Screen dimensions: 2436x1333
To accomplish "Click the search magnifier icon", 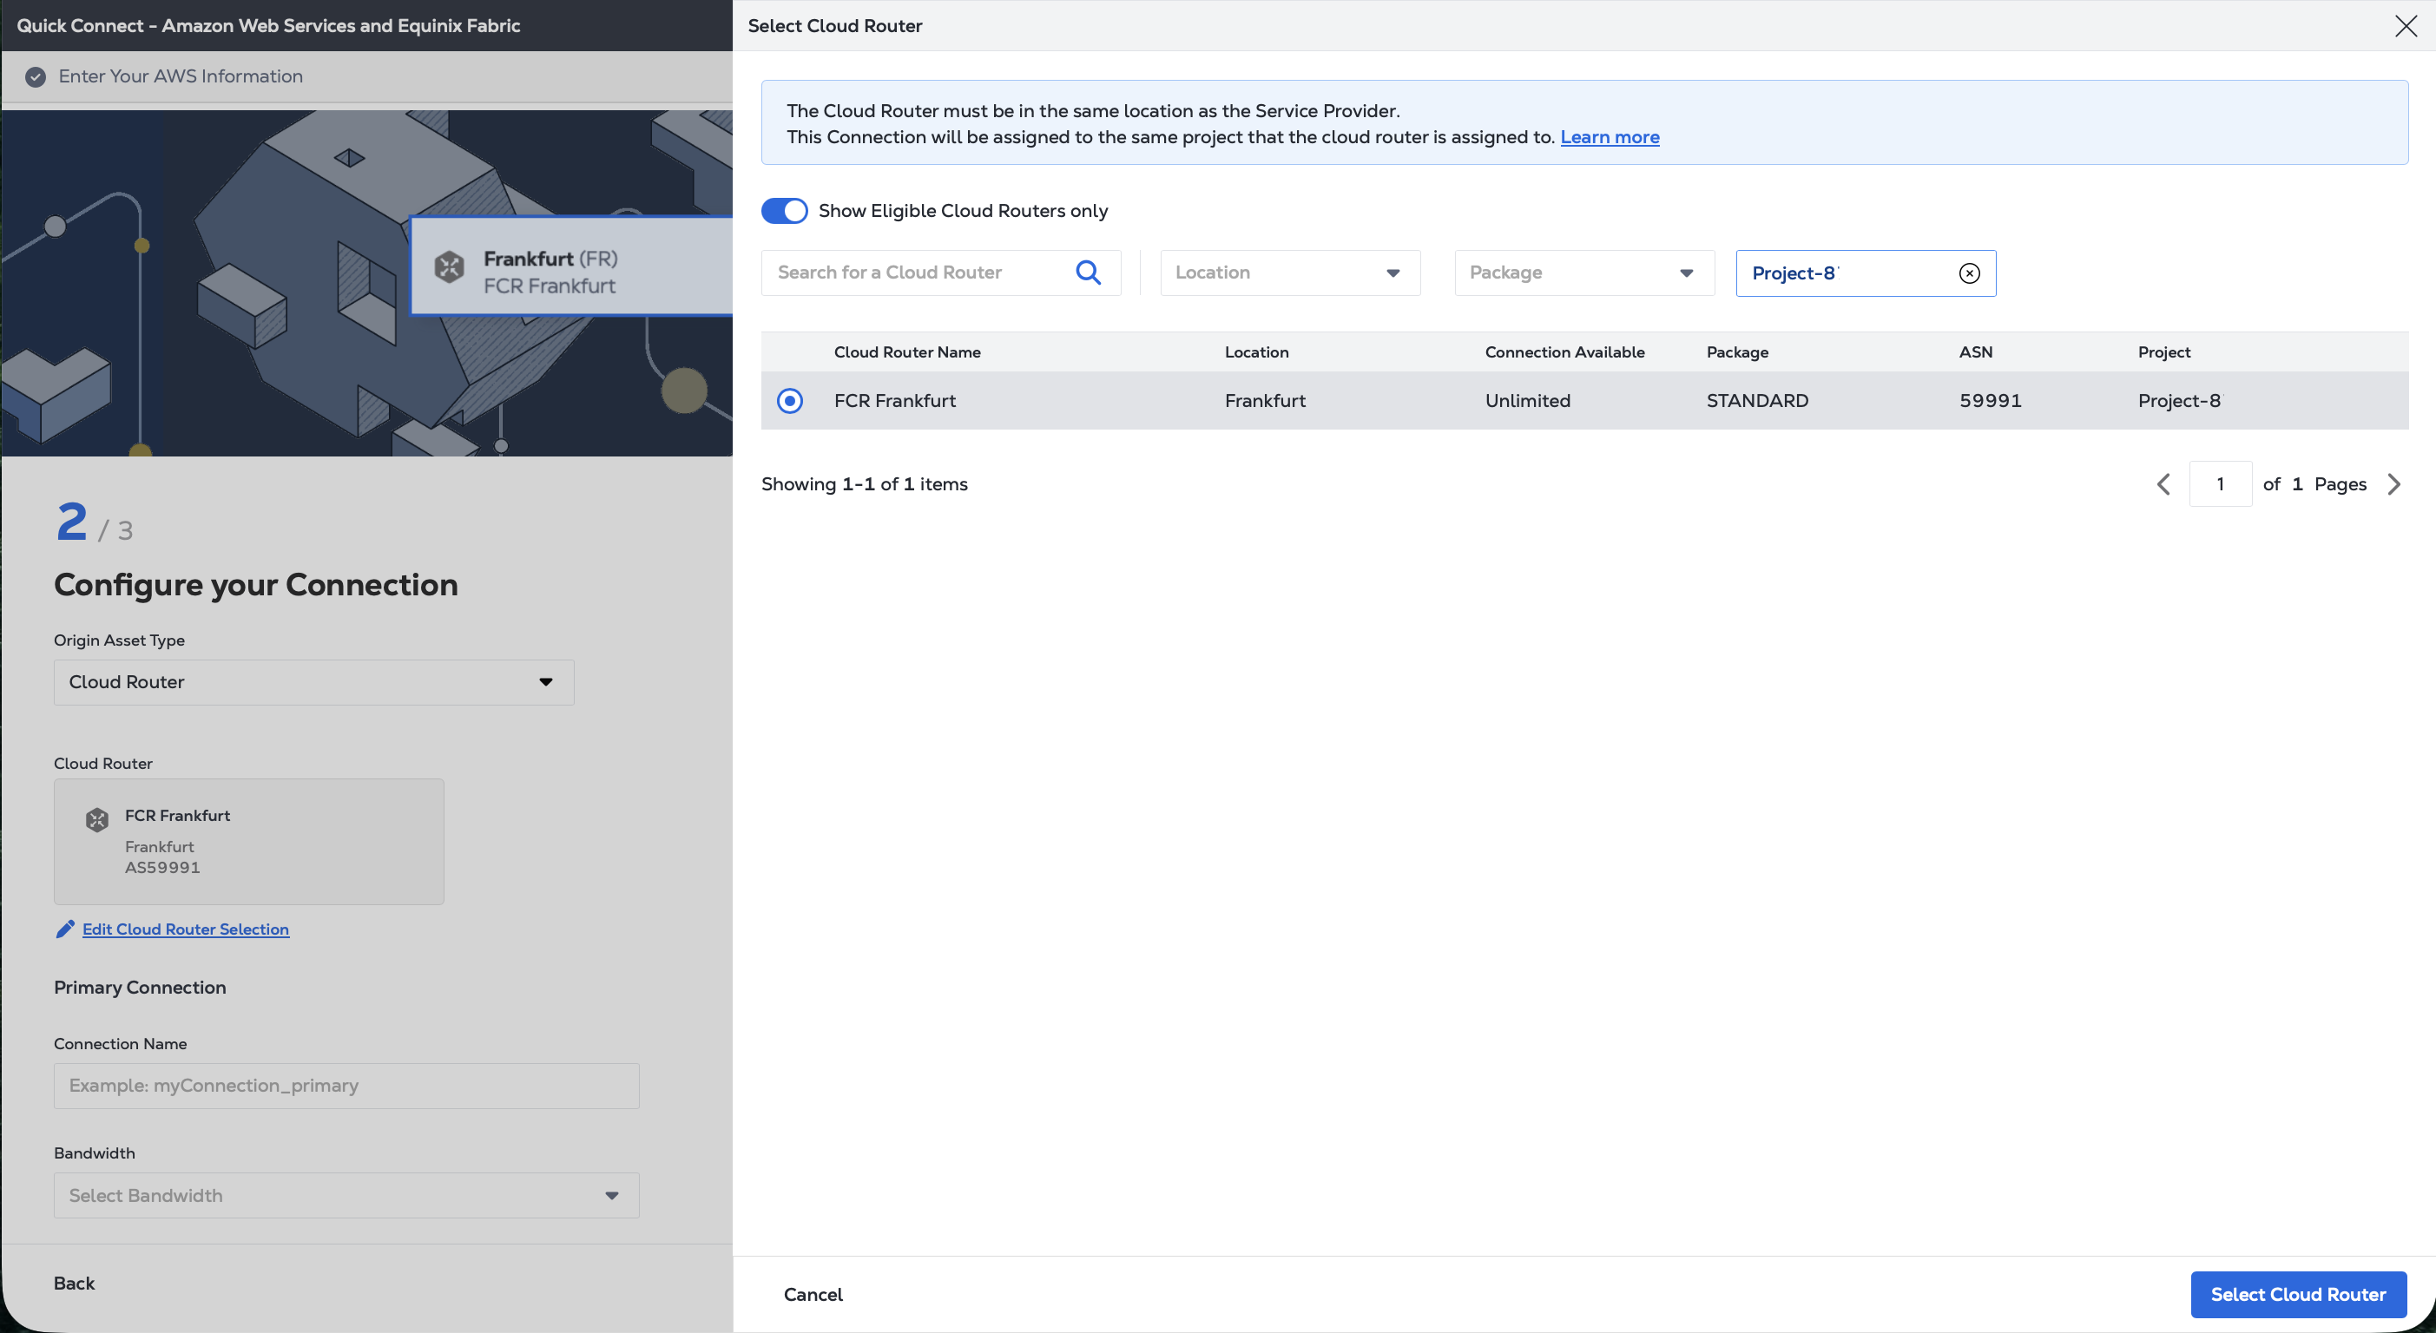I will [x=1088, y=273].
